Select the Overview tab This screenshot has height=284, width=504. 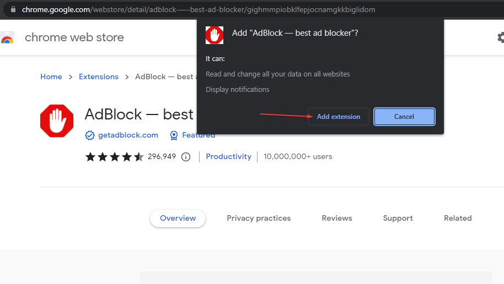[x=178, y=218]
